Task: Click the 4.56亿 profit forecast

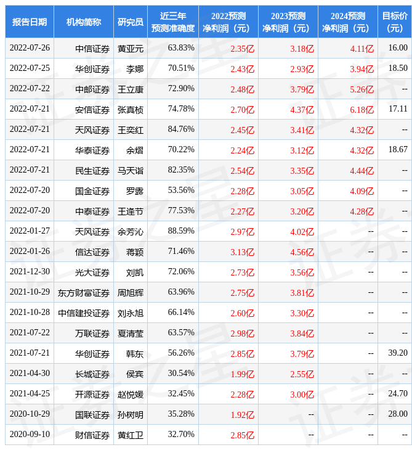Action: [x=302, y=252]
